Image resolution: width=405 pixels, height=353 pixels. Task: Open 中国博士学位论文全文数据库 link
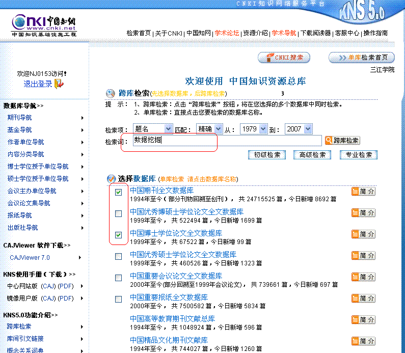(176, 233)
